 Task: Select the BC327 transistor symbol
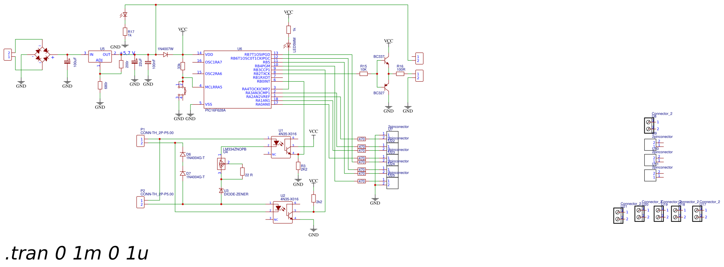[386, 85]
